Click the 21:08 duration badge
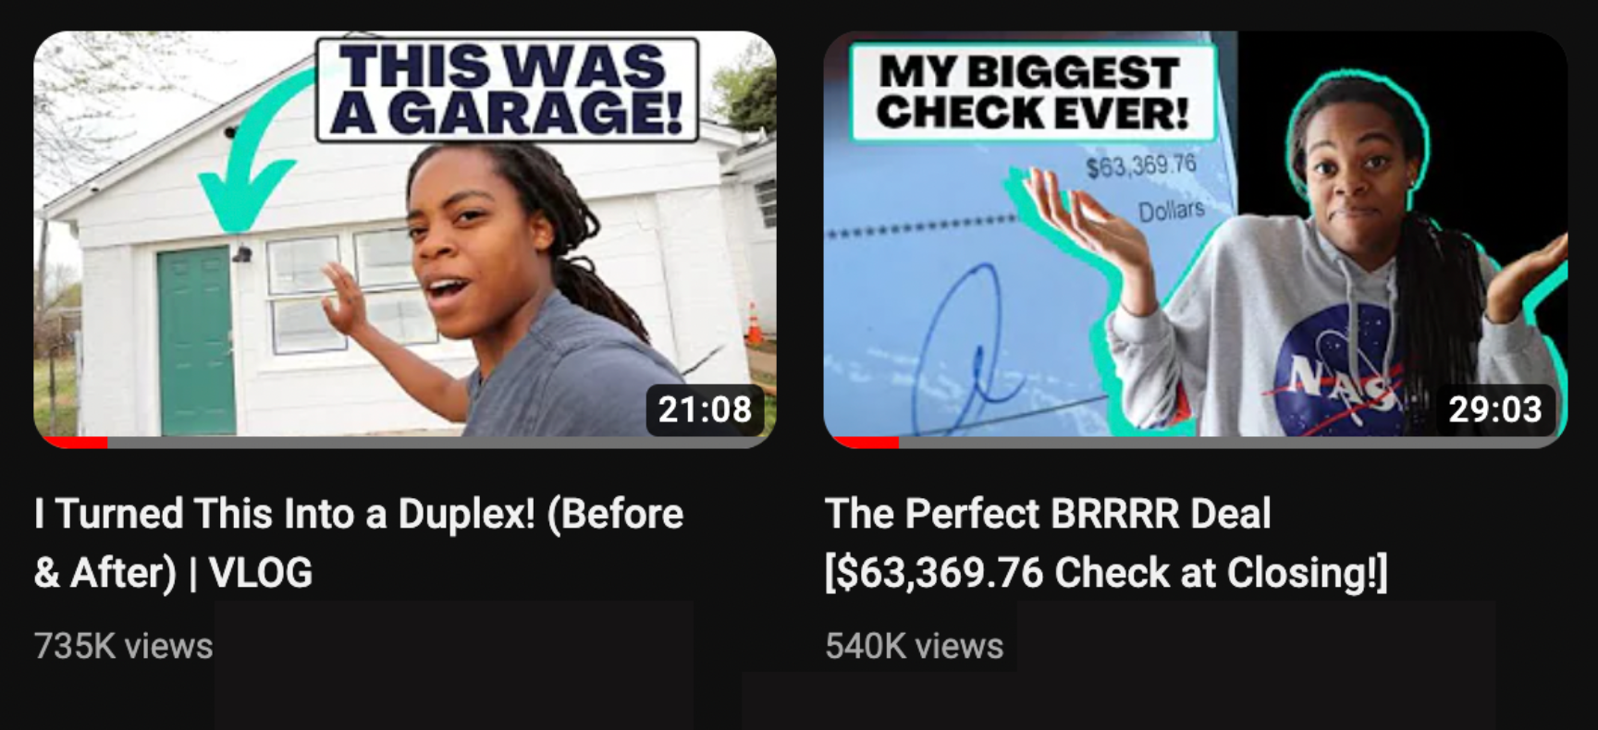Screen dimensions: 1598x730 [x=706, y=408]
